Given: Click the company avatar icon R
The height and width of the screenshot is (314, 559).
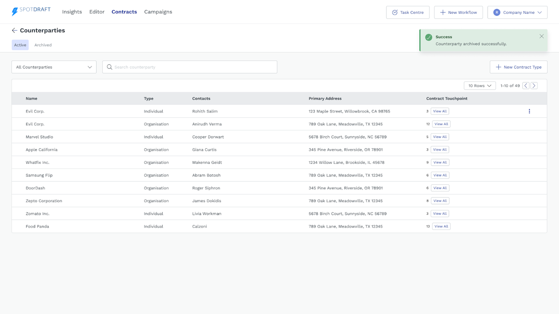Looking at the screenshot, I should coord(496,12).
